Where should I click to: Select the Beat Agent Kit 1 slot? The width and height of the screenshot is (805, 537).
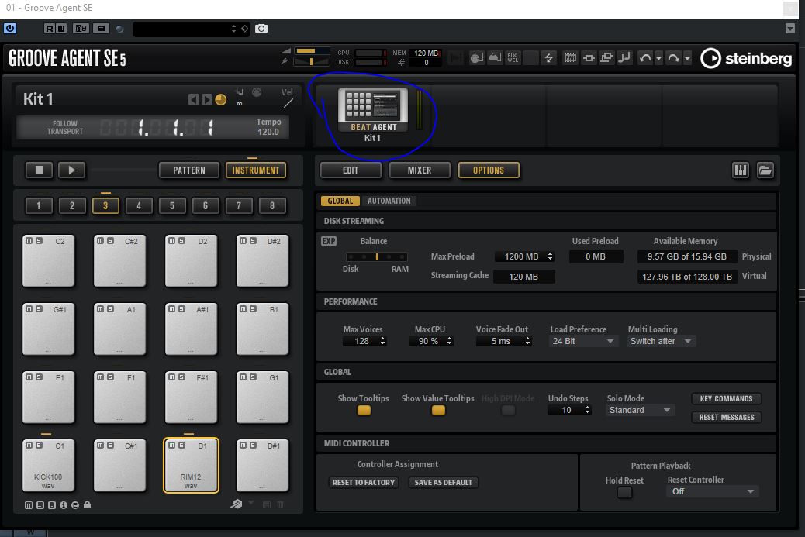coord(373,115)
